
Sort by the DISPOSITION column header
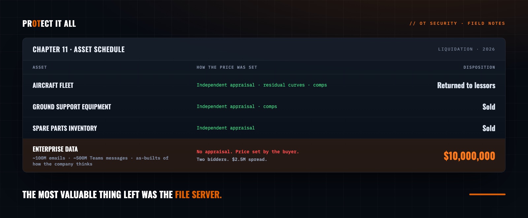tap(479, 67)
